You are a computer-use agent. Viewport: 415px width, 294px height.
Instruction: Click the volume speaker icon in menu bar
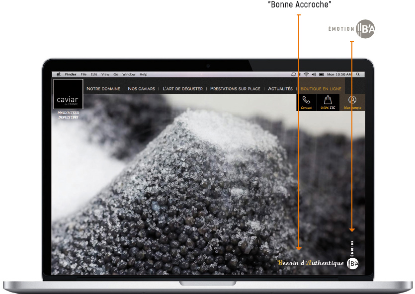pyautogui.click(x=314, y=74)
